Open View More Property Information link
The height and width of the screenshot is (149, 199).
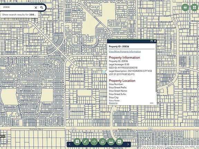coord(125,52)
